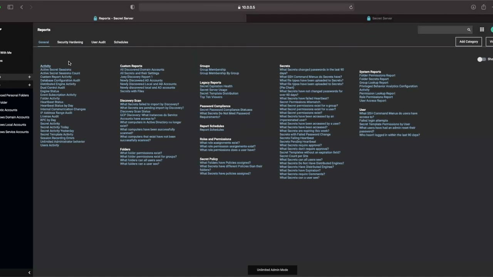Open the Folder Permissions Report

(377, 75)
